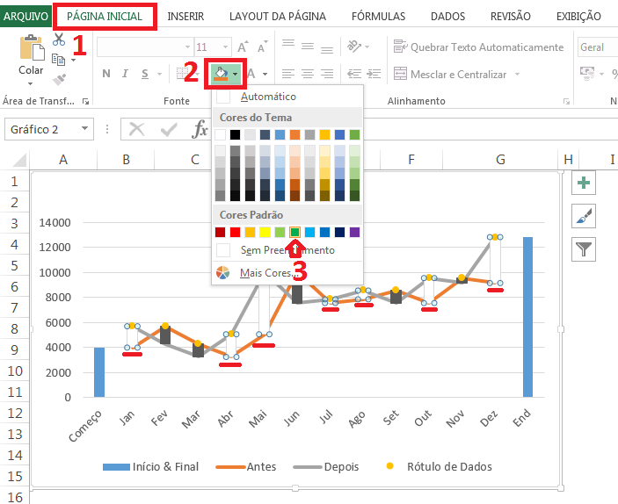
Task: Open Chart Elements plus button
Action: click(x=584, y=183)
